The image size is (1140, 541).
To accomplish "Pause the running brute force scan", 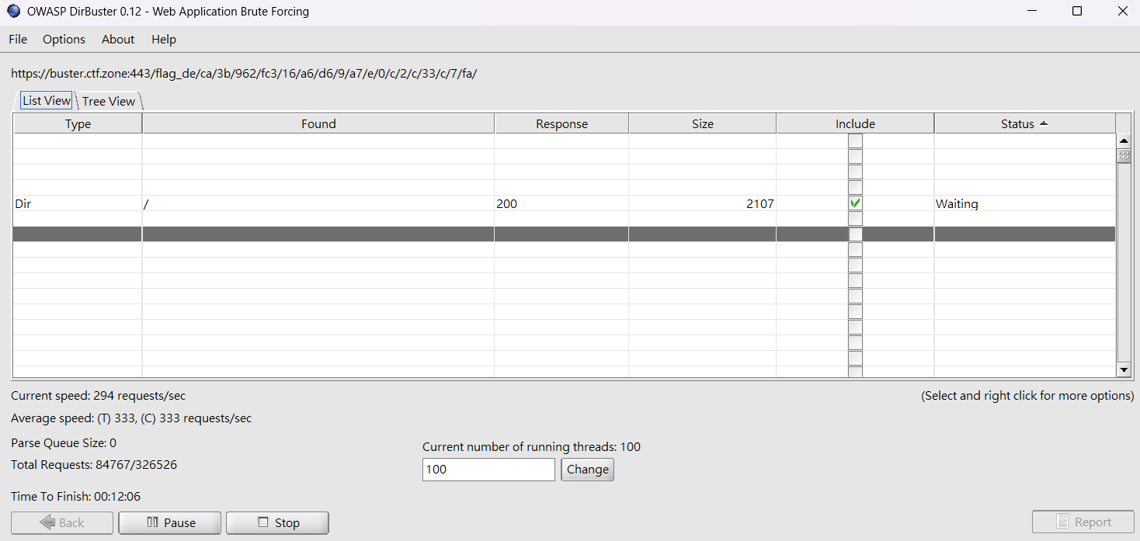I will (x=170, y=522).
